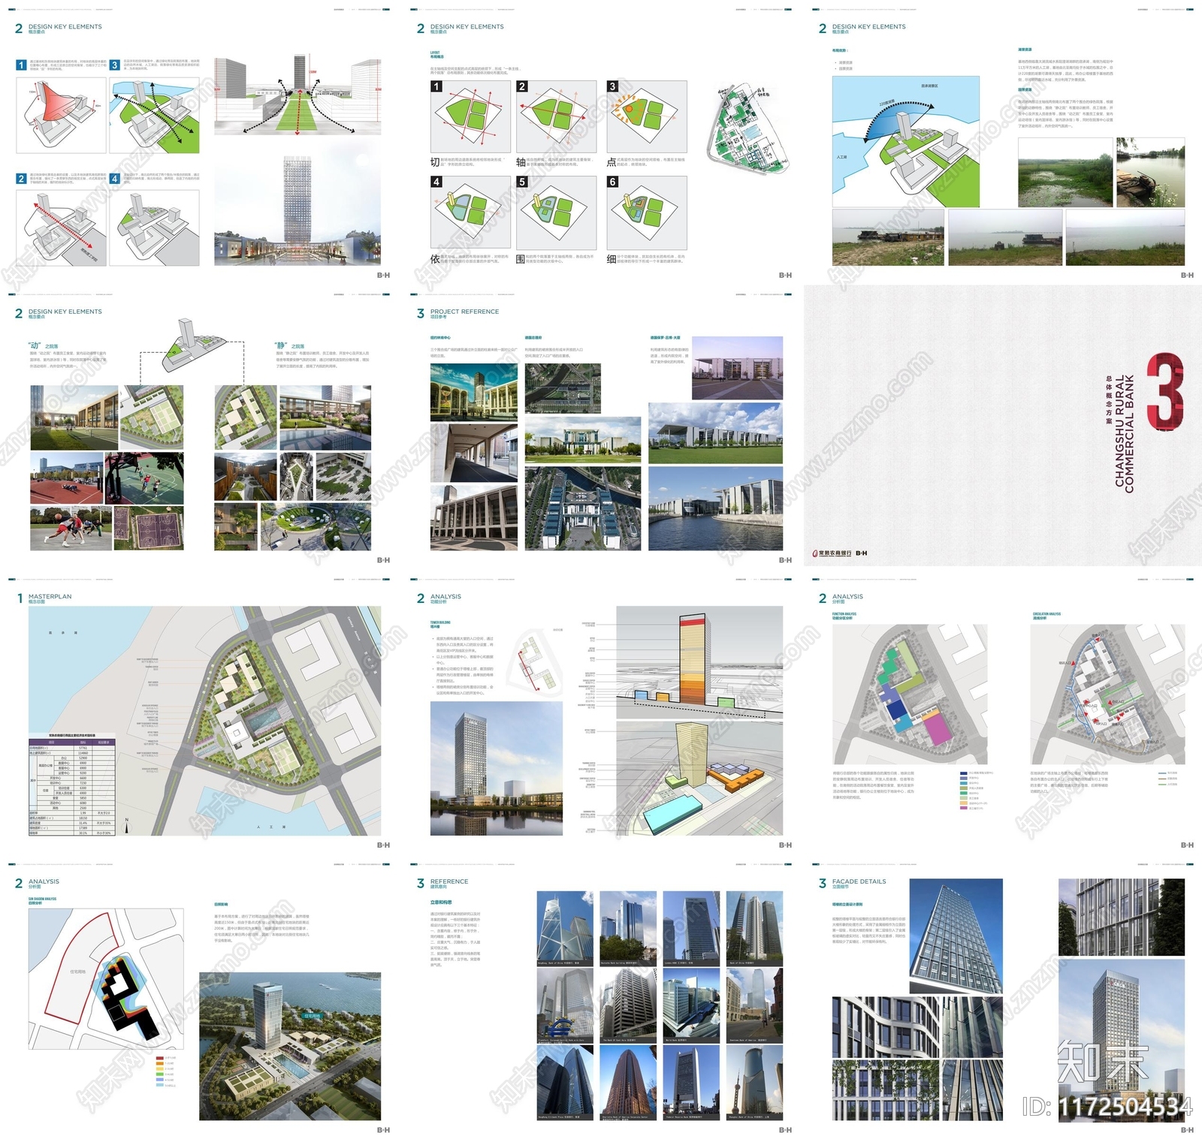Image resolution: width=1202 pixels, height=1136 pixels.
Task: Open waterfront white building photo in project reference
Action: pyautogui.click(x=715, y=508)
